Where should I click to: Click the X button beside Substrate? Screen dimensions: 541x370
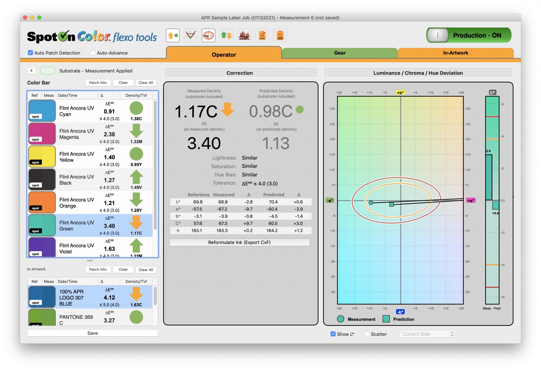[x=31, y=71]
